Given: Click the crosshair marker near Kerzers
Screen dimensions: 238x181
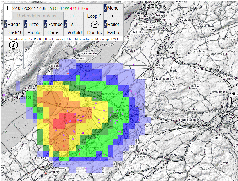Looking at the screenshot, I should click(141, 106).
